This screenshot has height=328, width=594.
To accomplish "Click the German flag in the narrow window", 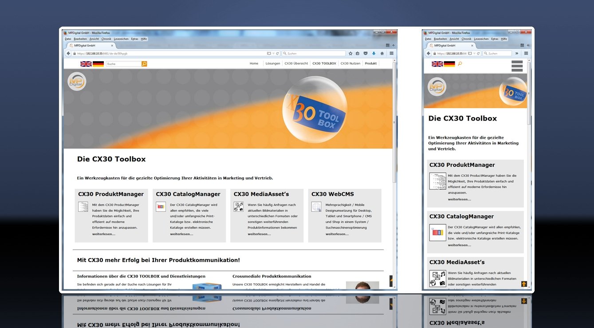I will click(449, 64).
